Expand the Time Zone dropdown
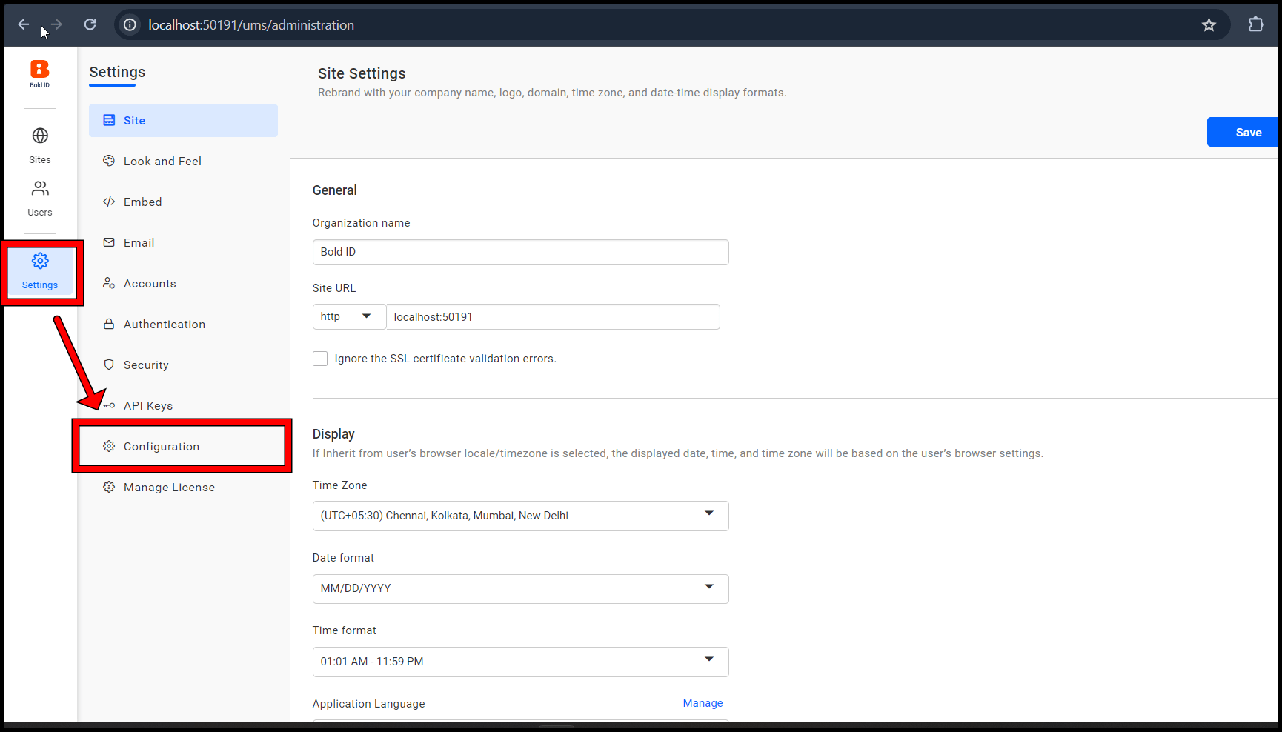1282x732 pixels. [520, 516]
